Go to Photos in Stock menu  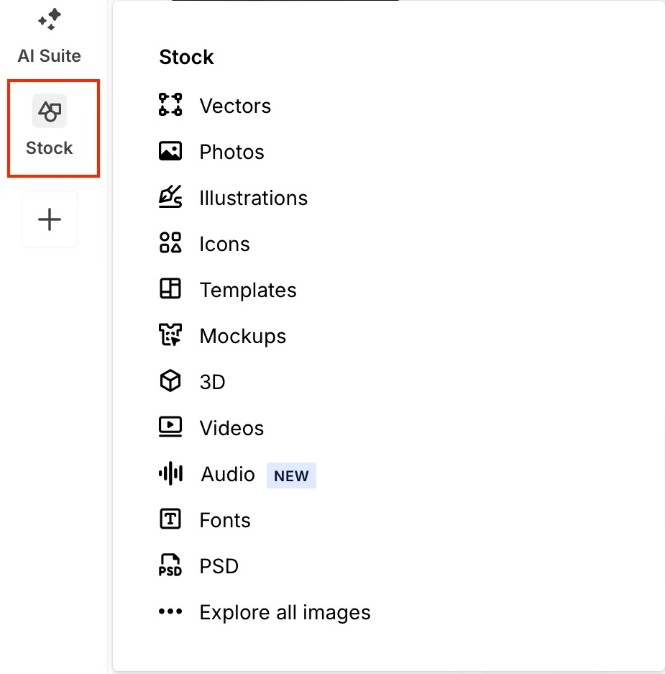pyautogui.click(x=231, y=152)
